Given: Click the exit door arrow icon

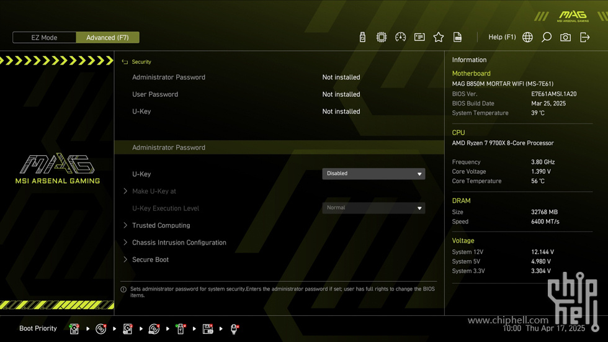Looking at the screenshot, I should pyautogui.click(x=584, y=37).
